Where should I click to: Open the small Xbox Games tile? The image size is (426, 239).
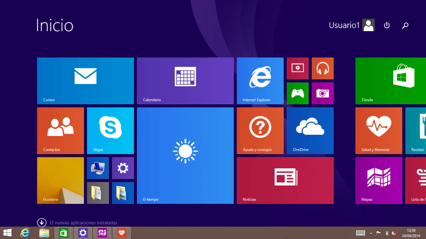(298, 93)
